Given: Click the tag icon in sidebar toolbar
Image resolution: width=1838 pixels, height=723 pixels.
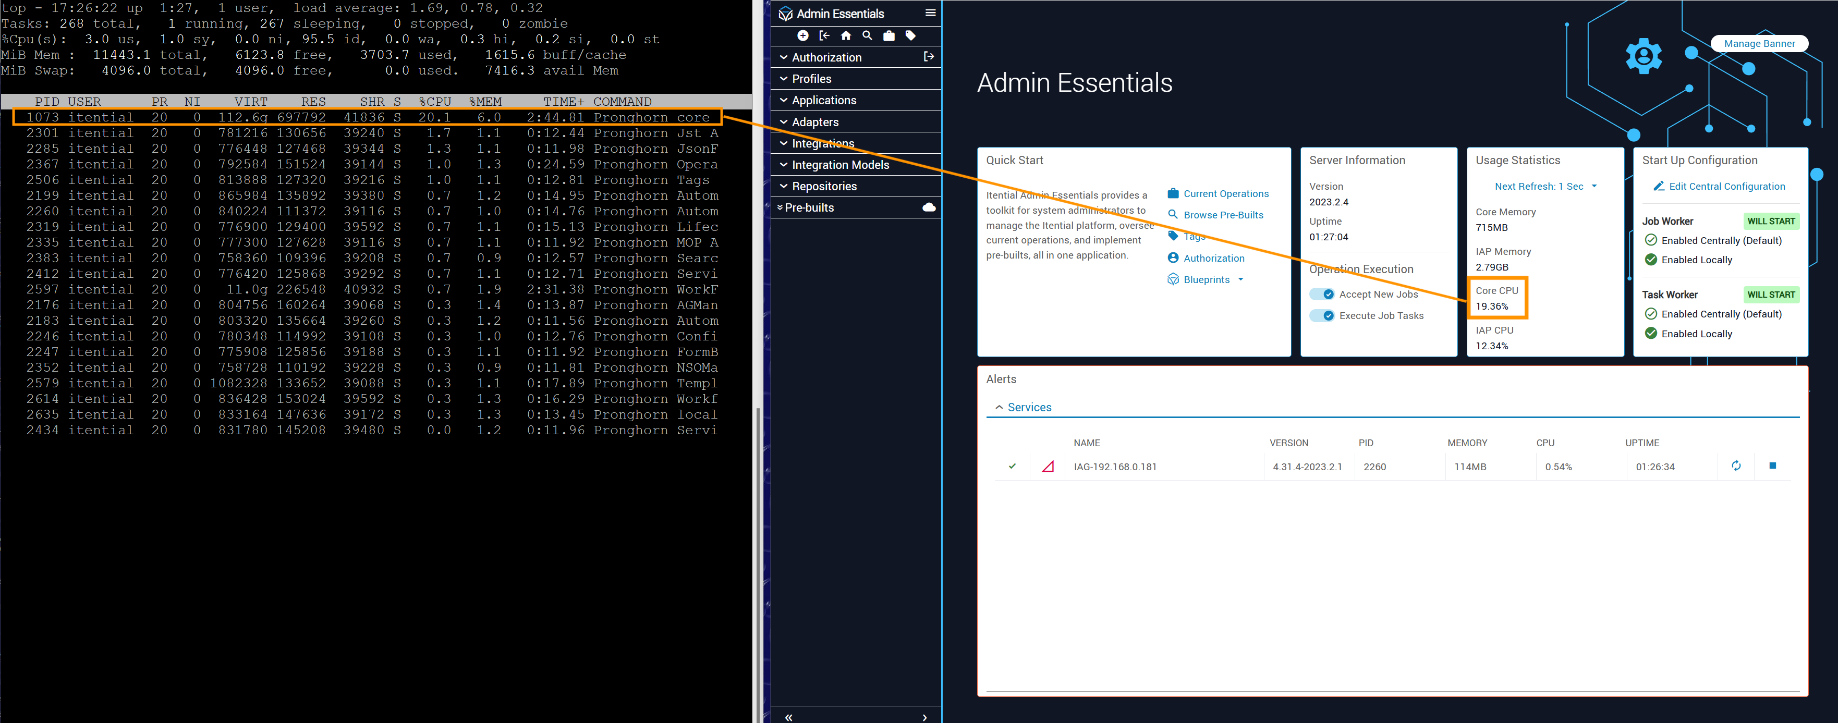Looking at the screenshot, I should [x=910, y=35].
